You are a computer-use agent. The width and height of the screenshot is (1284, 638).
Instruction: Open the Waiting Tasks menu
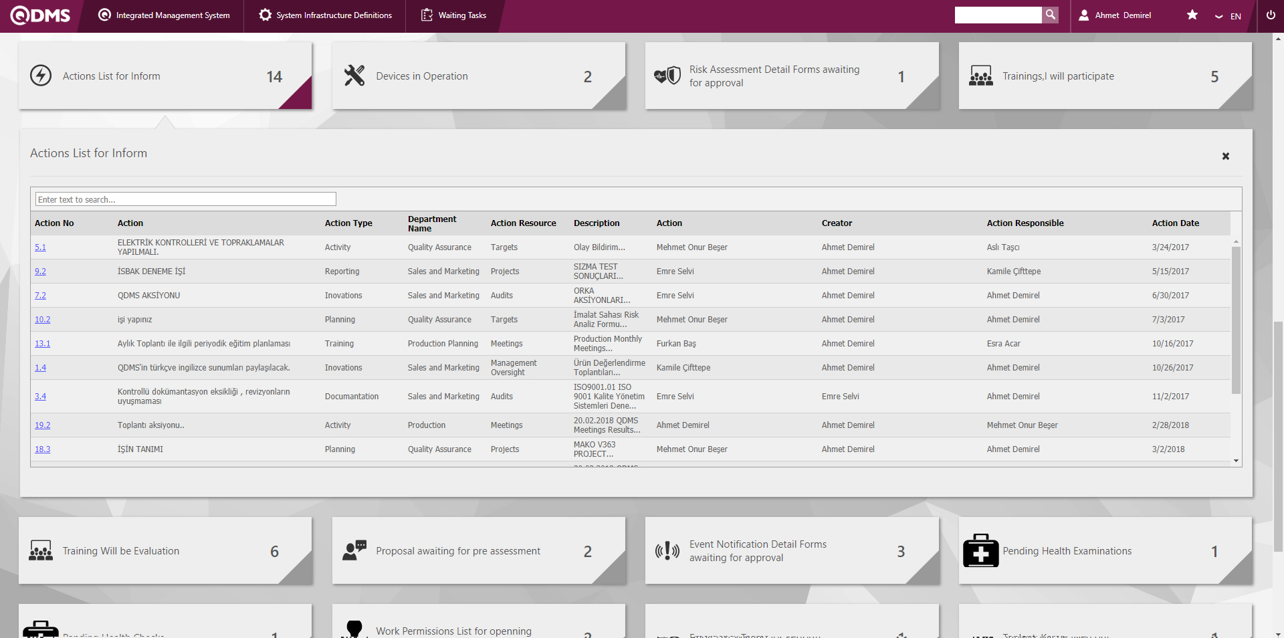[x=453, y=15]
